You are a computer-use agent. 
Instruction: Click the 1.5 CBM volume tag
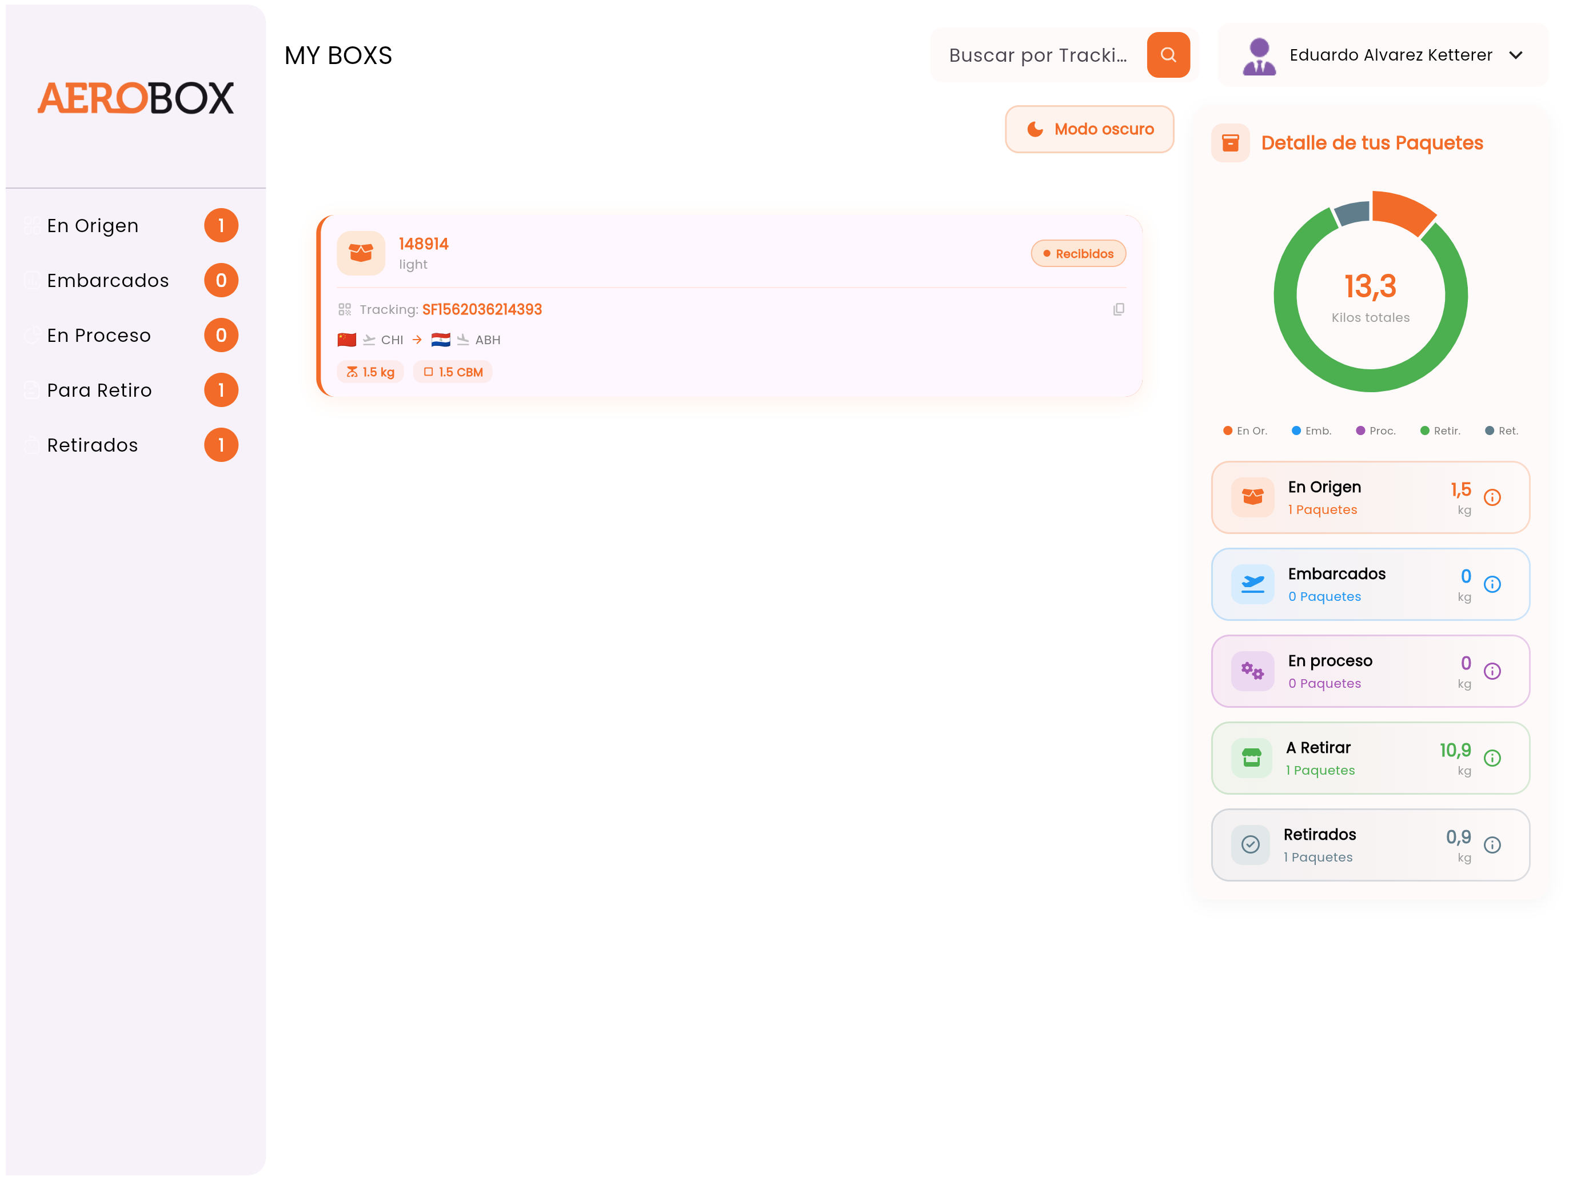(x=452, y=372)
